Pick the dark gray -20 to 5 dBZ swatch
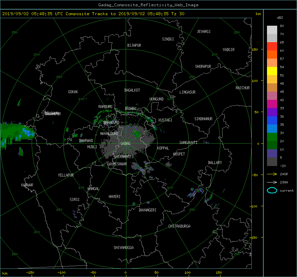This screenshot has height=277, width=297. [x=272, y=162]
